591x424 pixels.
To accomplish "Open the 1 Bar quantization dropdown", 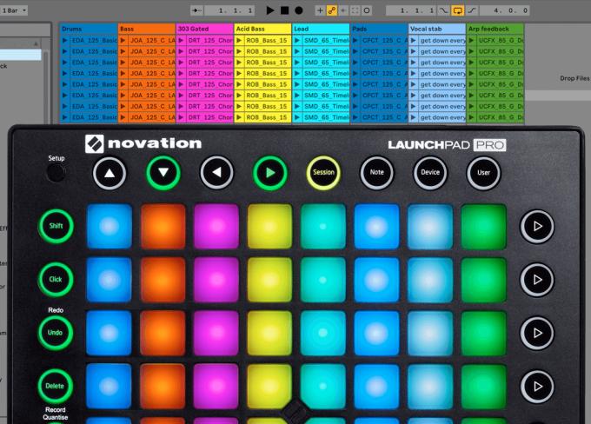I will (14, 10).
